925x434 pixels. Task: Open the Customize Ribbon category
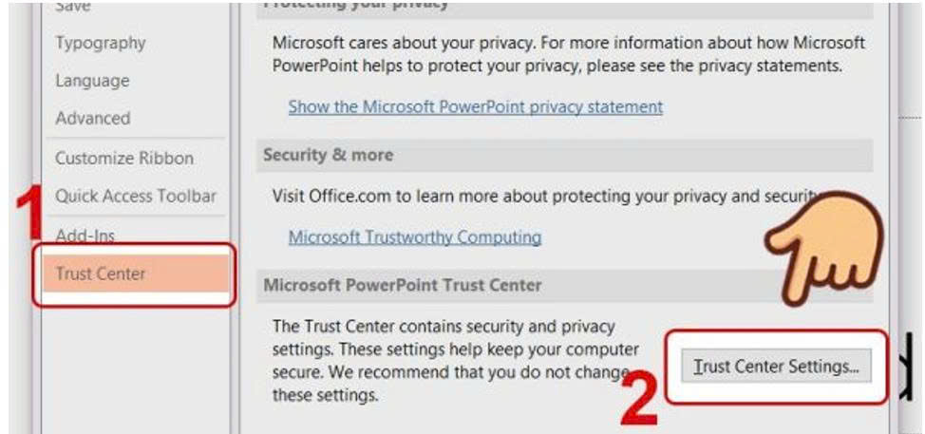click(x=124, y=159)
